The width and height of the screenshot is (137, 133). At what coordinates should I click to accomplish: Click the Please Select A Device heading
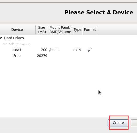(99, 12)
